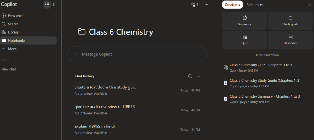
Task: Click the 'Today 1:48 PM' chat timestamp
Action: pyautogui.click(x=190, y=90)
